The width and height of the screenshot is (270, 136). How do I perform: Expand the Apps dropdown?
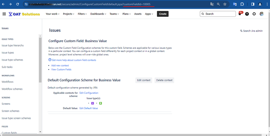click(149, 14)
